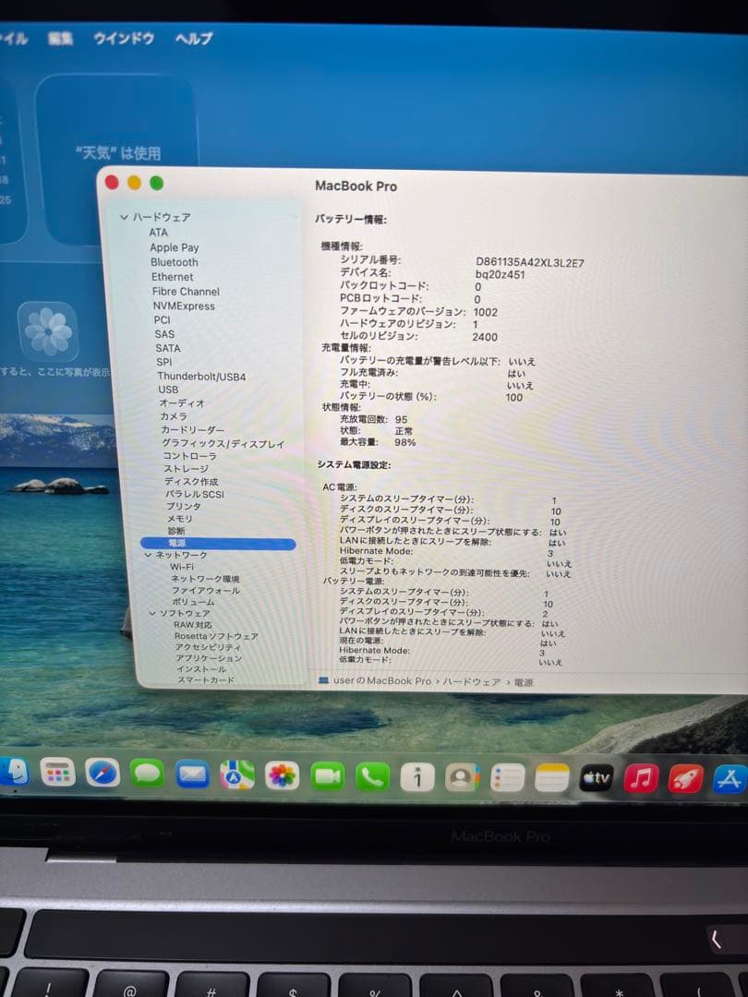The height and width of the screenshot is (997, 748).
Task: Open Notes app in the Dock
Action: (x=551, y=778)
